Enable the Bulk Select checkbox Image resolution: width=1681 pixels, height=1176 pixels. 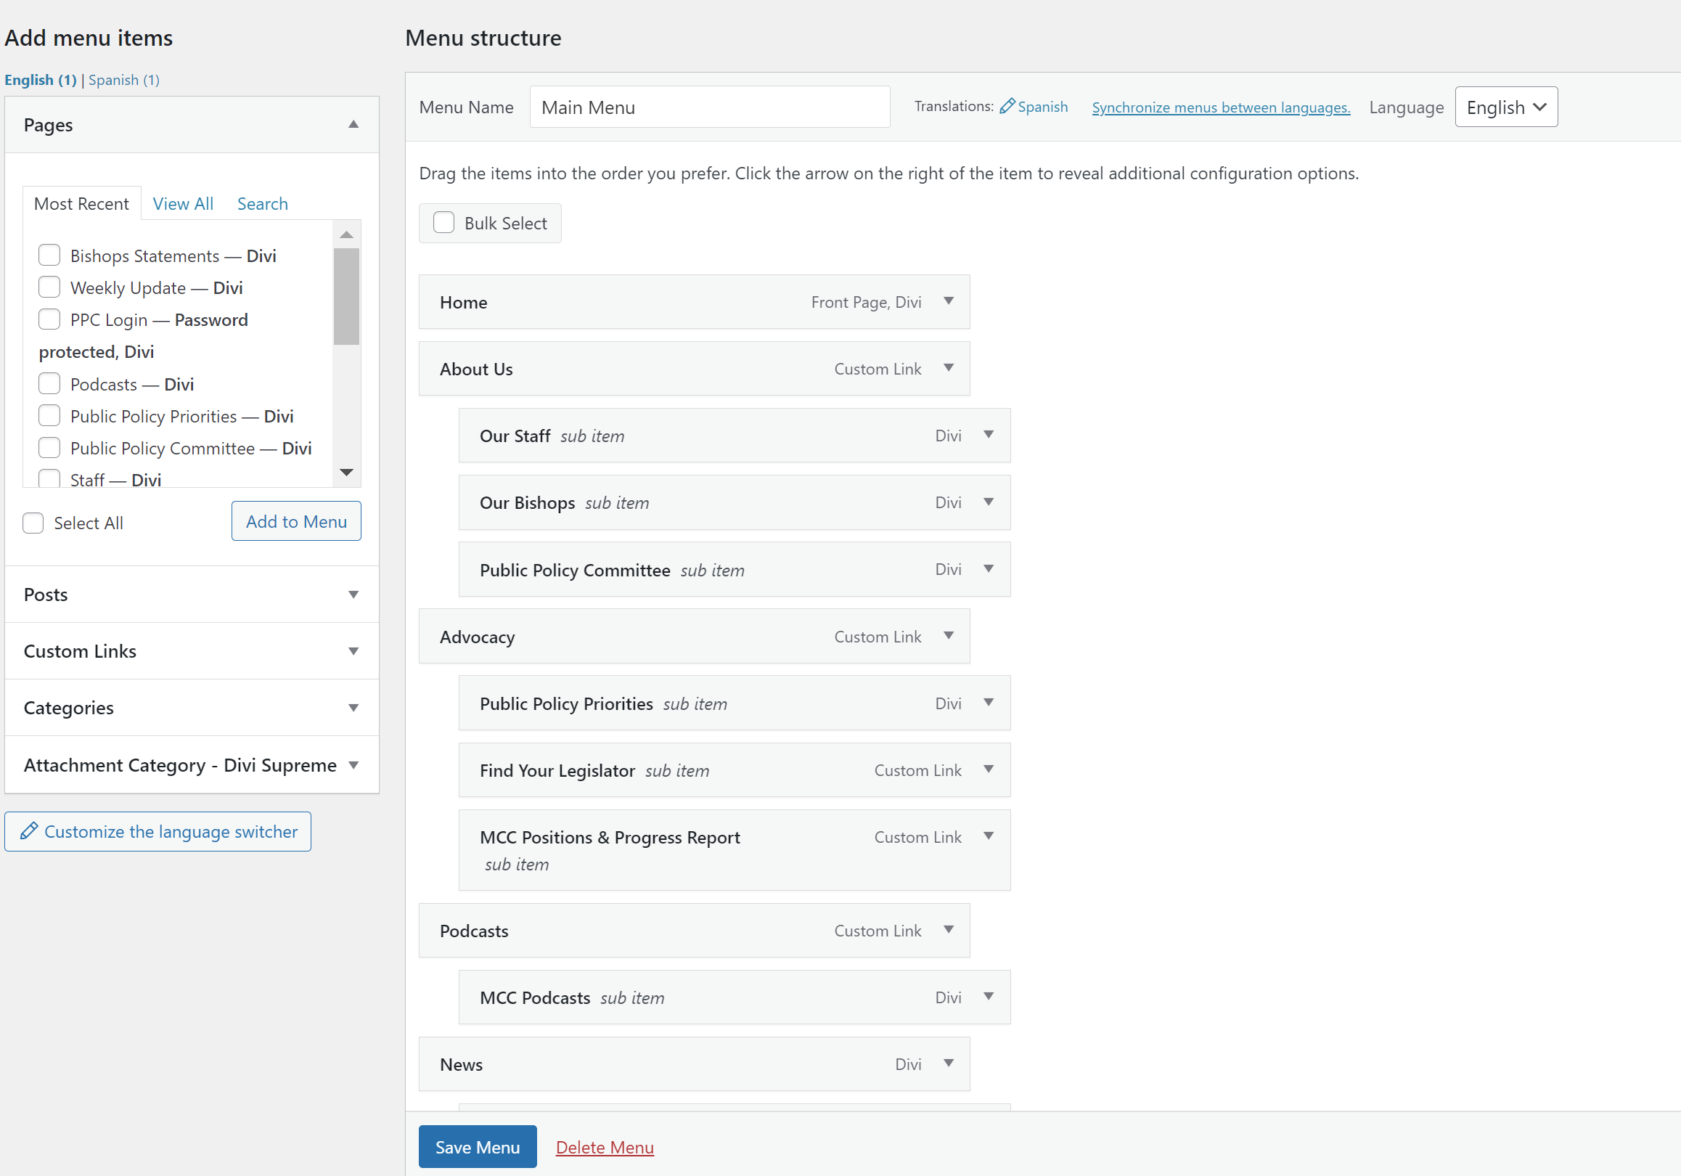(x=443, y=223)
